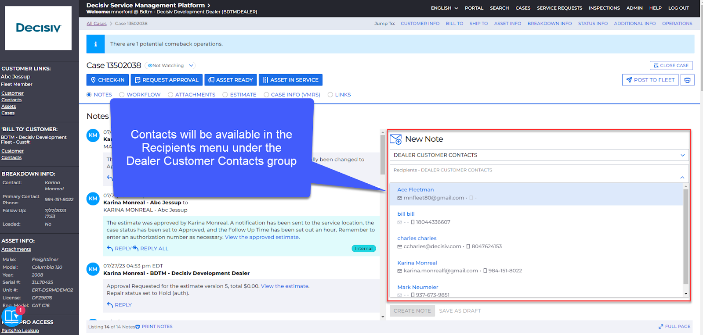Screen dimensions: 703x335
Task: Click the Close Case button
Action: (x=671, y=66)
